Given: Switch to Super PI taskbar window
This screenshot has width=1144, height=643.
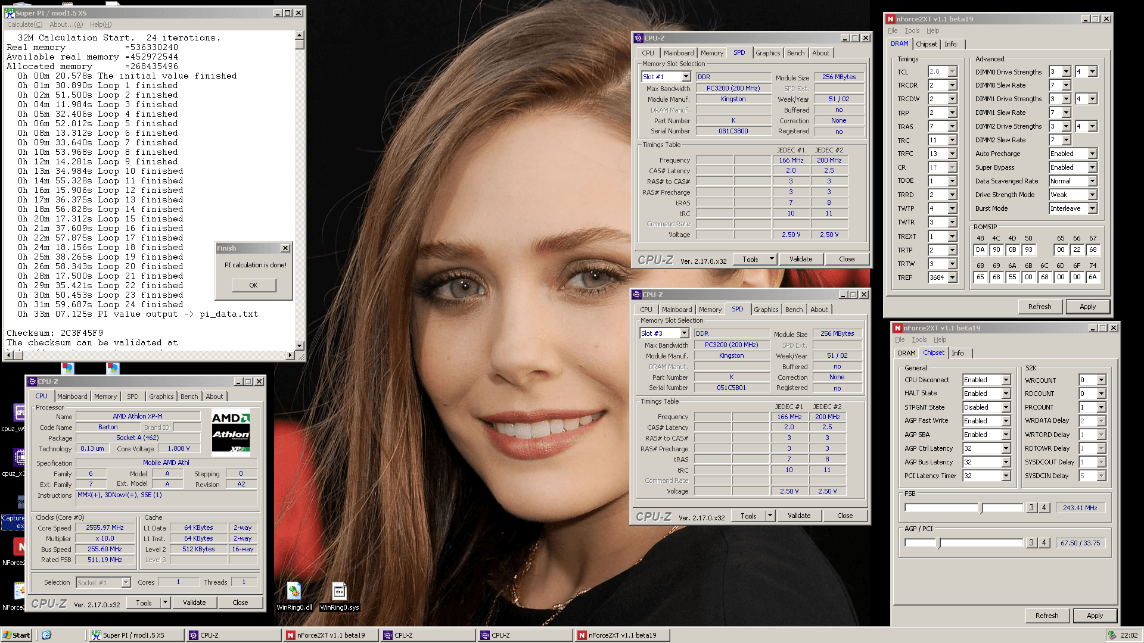Looking at the screenshot, I should tap(135, 635).
